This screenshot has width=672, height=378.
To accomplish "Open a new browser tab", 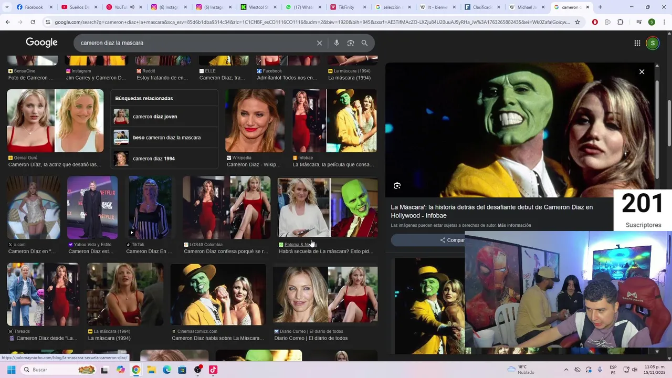I will [x=600, y=7].
